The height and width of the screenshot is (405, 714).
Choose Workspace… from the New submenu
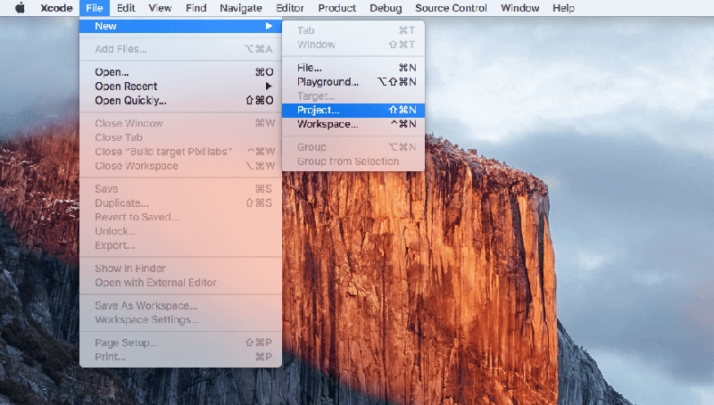coord(327,124)
